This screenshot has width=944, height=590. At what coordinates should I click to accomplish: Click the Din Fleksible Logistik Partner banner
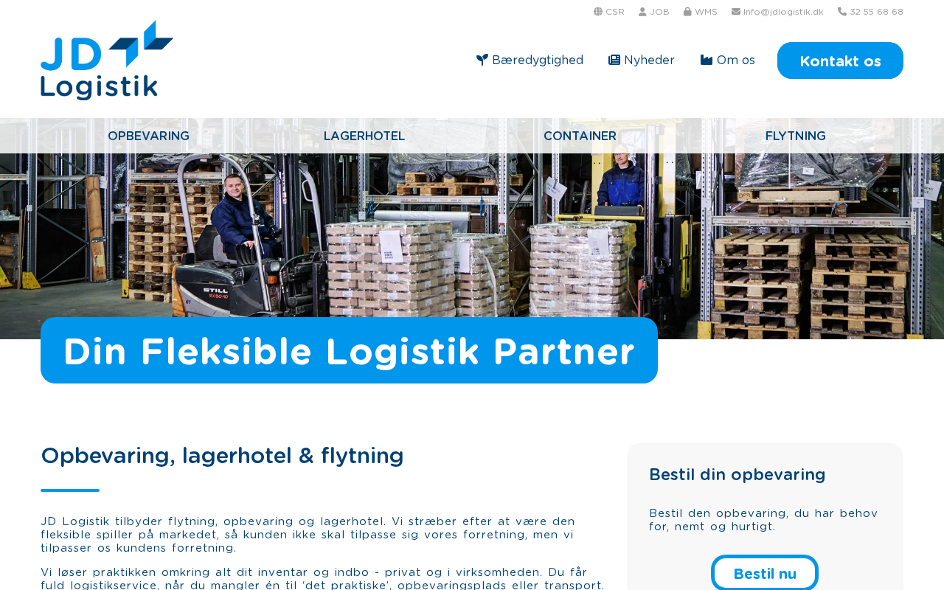349,351
